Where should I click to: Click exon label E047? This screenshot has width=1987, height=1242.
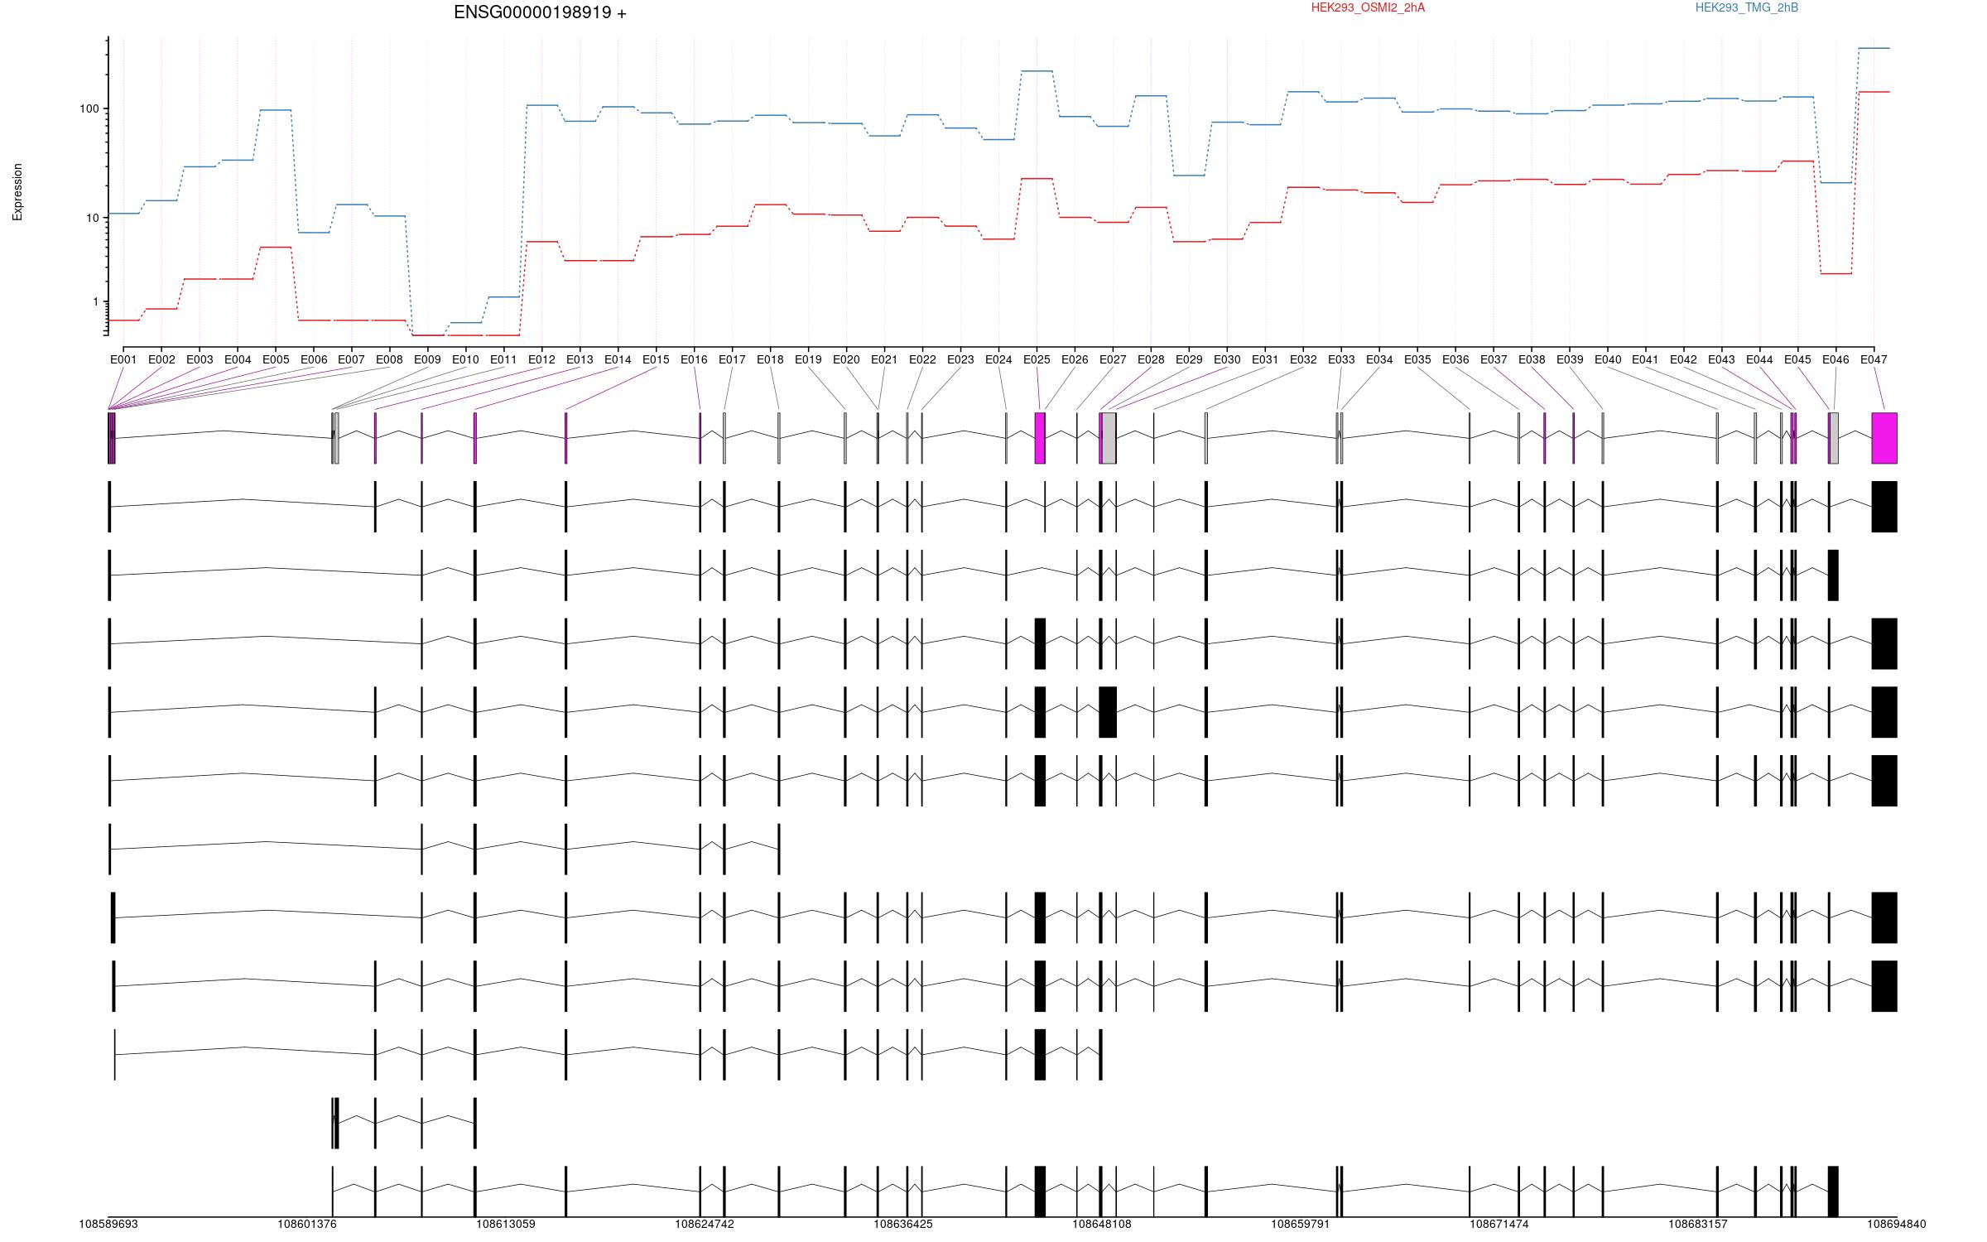1874,359
